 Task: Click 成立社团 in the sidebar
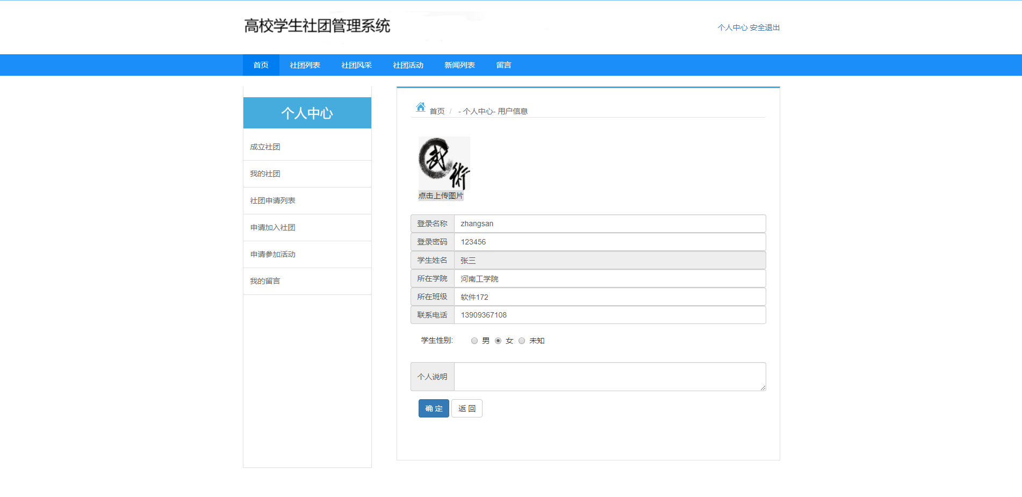point(264,146)
